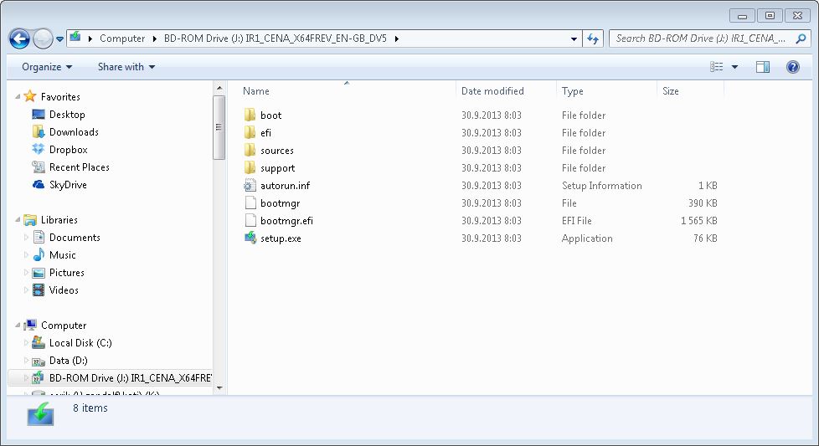This screenshot has height=446, width=819.
Task: Click the navigation pane scroll up arrow
Action: point(219,88)
